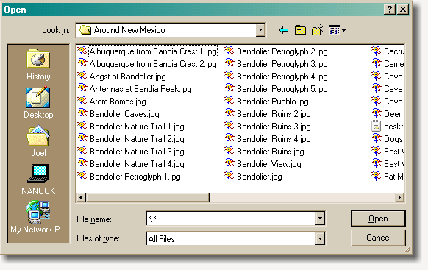Screen dimensions: 428x270
Task: Click icon of Bandolier Pueblo.jpg
Action: (229, 101)
